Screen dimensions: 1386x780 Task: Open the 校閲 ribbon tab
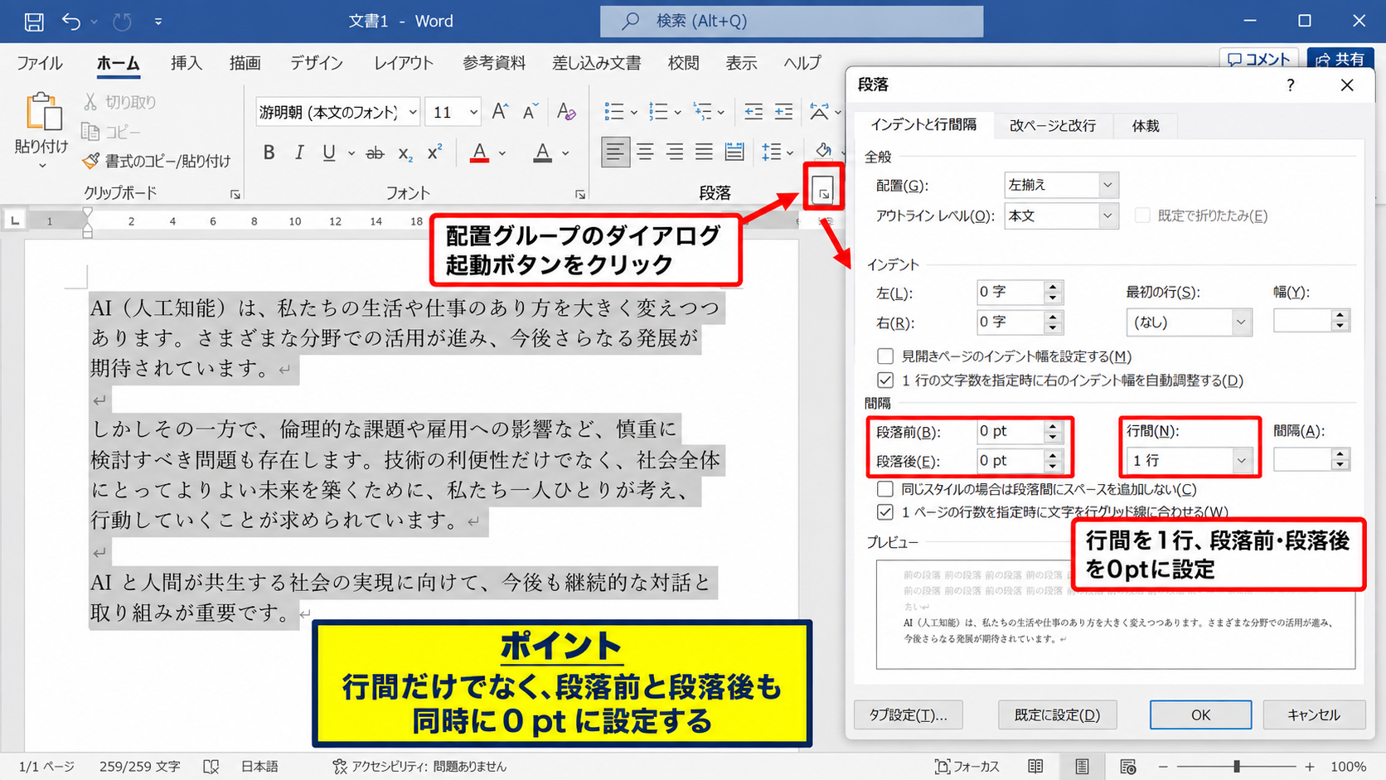click(683, 64)
